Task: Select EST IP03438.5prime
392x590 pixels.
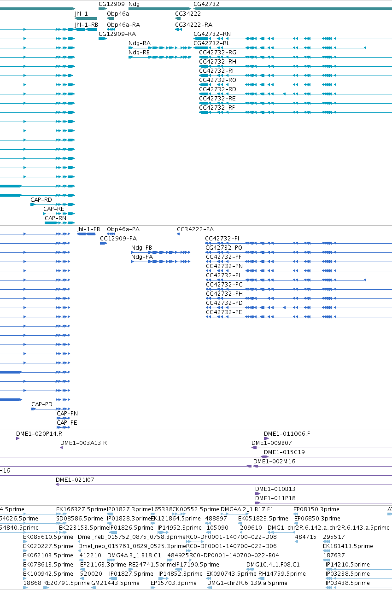Action: click(348, 583)
